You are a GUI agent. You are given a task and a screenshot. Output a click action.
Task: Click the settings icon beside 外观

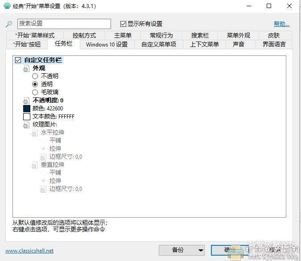[26, 68]
